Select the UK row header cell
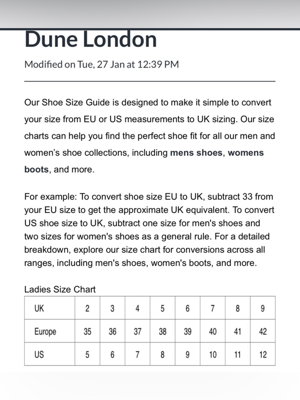300x400 pixels. [50, 308]
